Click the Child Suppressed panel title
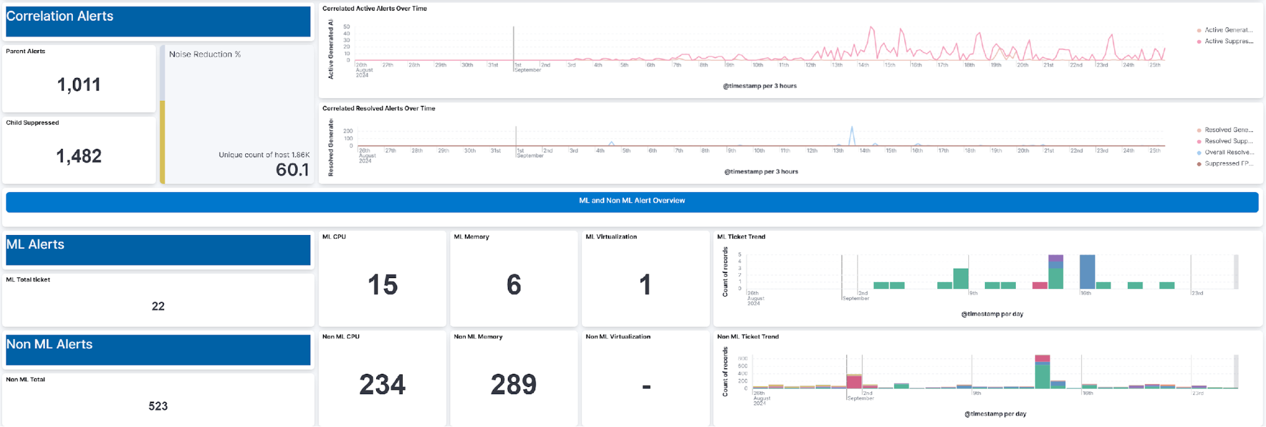1266x427 pixels. (x=32, y=123)
